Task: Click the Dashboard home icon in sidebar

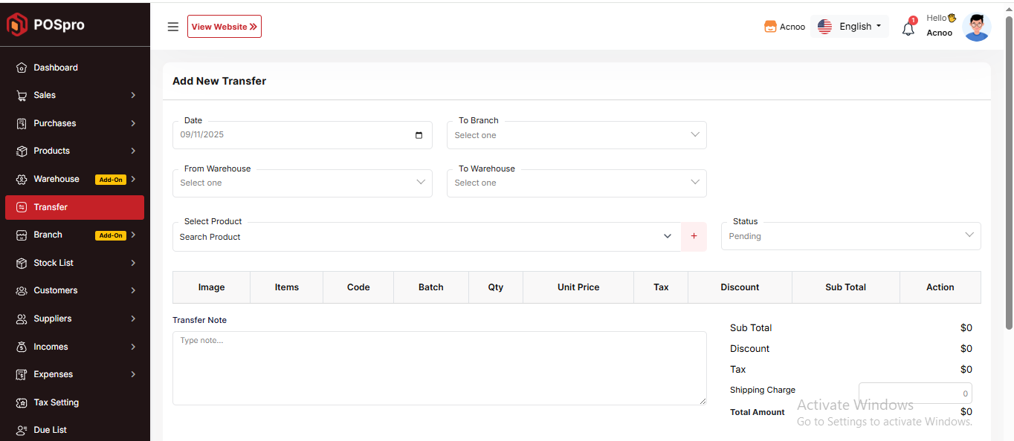Action: [22, 68]
